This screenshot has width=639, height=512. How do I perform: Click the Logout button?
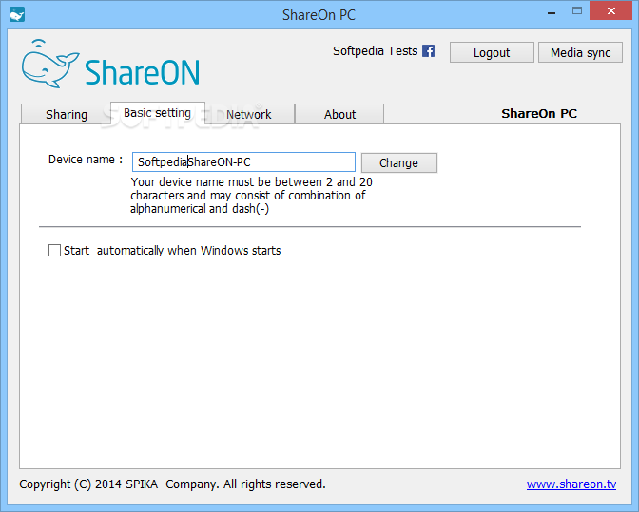click(492, 52)
